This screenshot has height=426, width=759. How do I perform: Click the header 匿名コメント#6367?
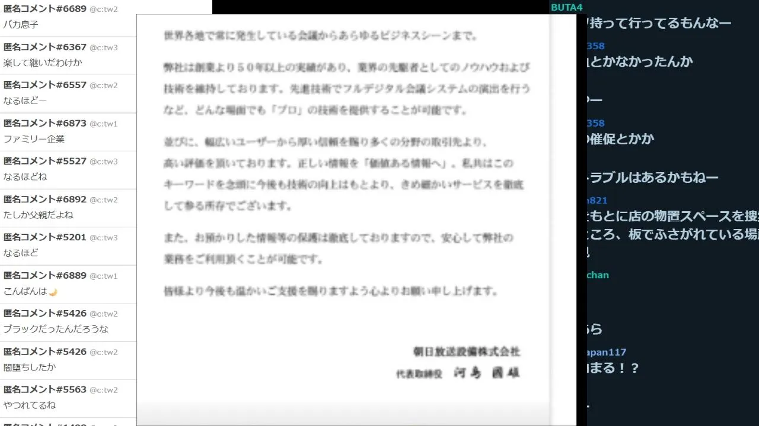tap(45, 47)
